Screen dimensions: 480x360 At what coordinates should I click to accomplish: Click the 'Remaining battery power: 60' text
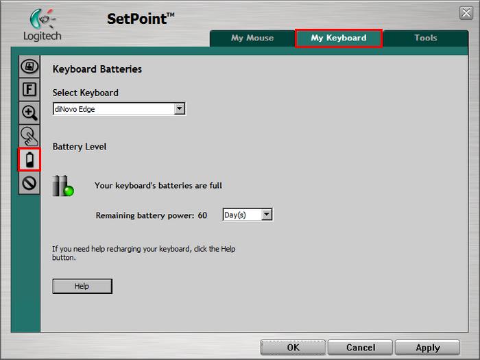[x=152, y=215]
